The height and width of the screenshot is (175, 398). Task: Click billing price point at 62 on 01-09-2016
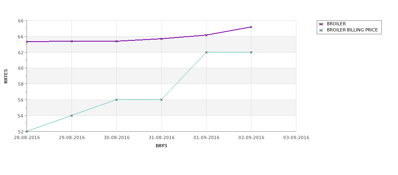click(206, 52)
